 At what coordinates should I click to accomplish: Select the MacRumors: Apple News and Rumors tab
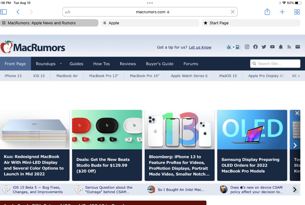pos(49,23)
